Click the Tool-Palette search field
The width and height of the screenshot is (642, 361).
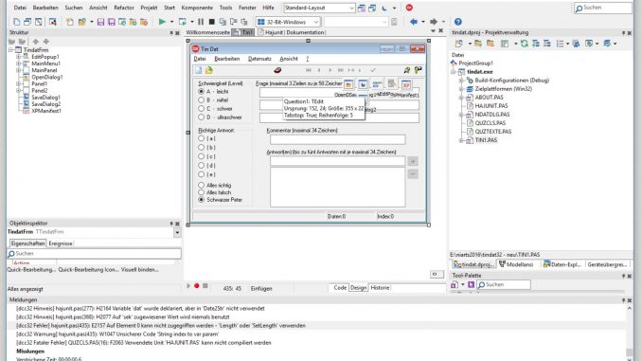[x=504, y=284]
